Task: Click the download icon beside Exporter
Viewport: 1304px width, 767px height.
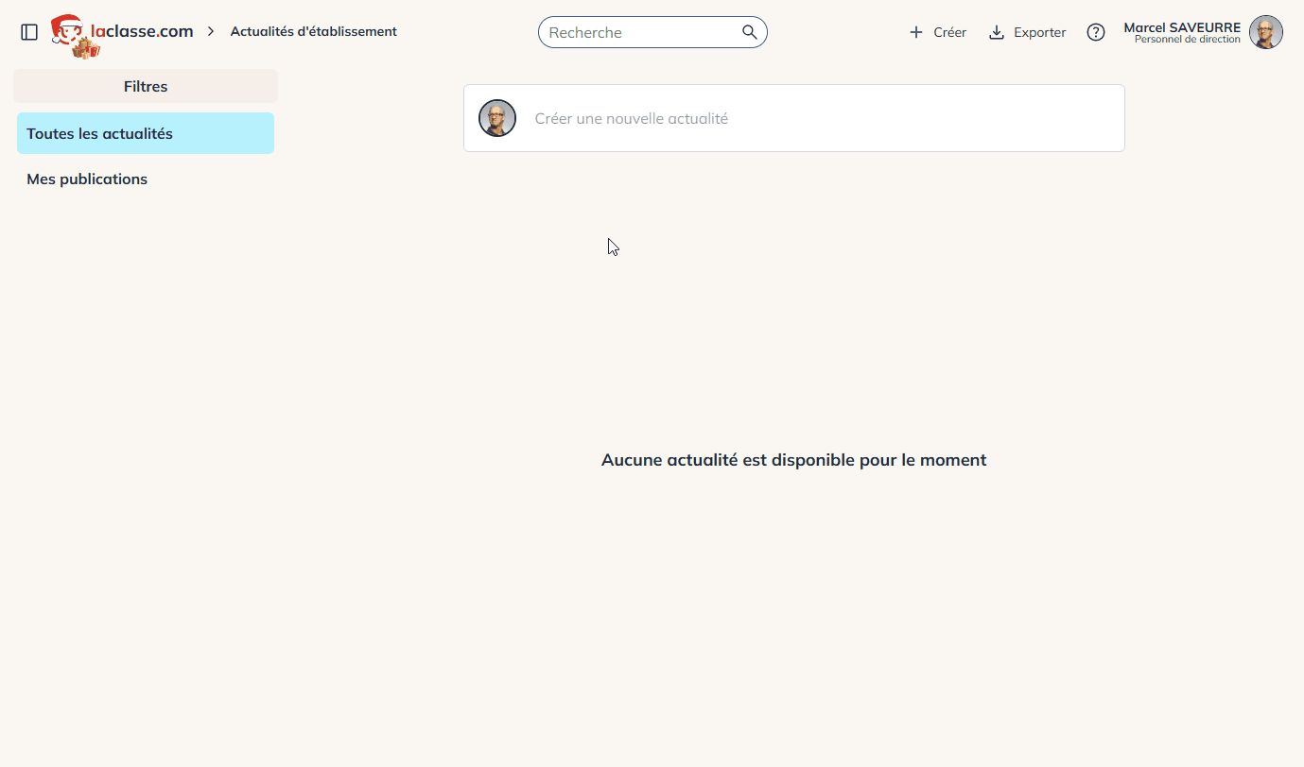Action: click(996, 32)
